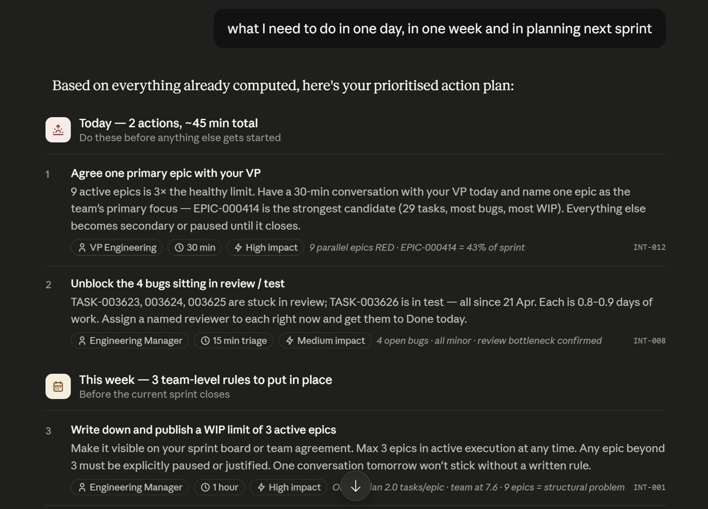Screen dimensions: 708x509
Task: Click Write down and publish WIP limit heading
Action: pos(204,430)
